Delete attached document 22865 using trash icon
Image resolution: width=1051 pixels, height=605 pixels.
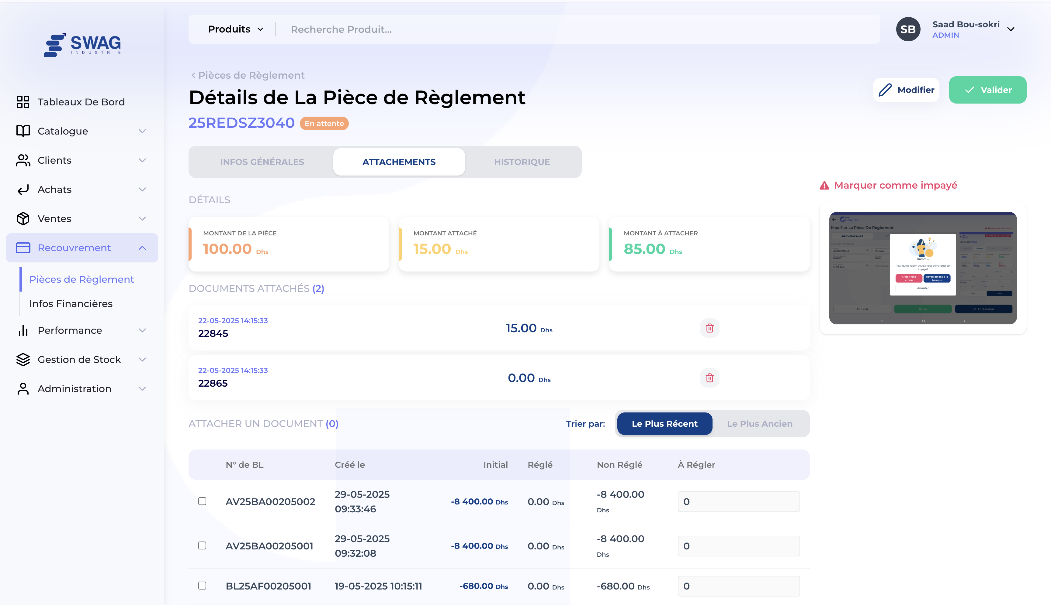(x=710, y=378)
